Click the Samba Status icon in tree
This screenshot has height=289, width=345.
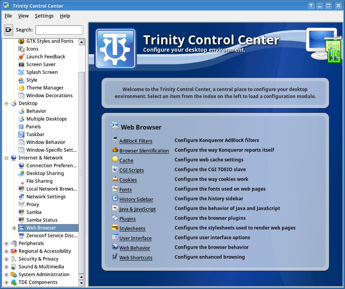(21, 220)
